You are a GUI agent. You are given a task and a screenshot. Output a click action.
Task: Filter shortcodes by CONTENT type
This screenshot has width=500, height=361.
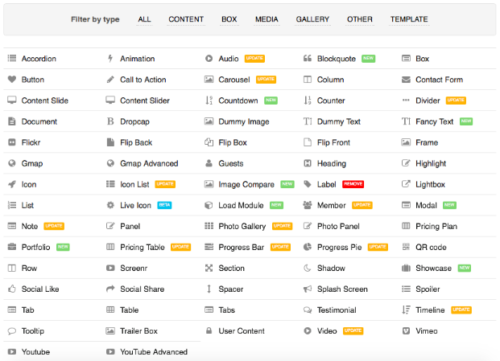(186, 19)
